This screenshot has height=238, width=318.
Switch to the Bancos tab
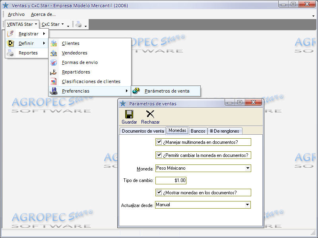pyautogui.click(x=198, y=131)
